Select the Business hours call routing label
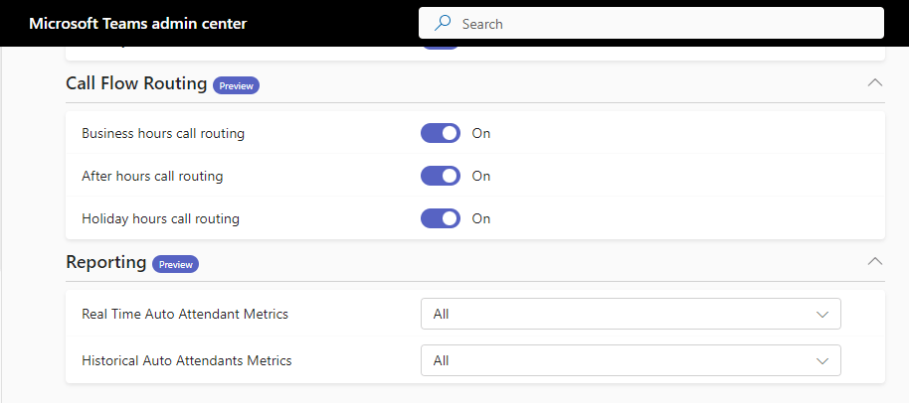The width and height of the screenshot is (909, 403). (x=163, y=133)
